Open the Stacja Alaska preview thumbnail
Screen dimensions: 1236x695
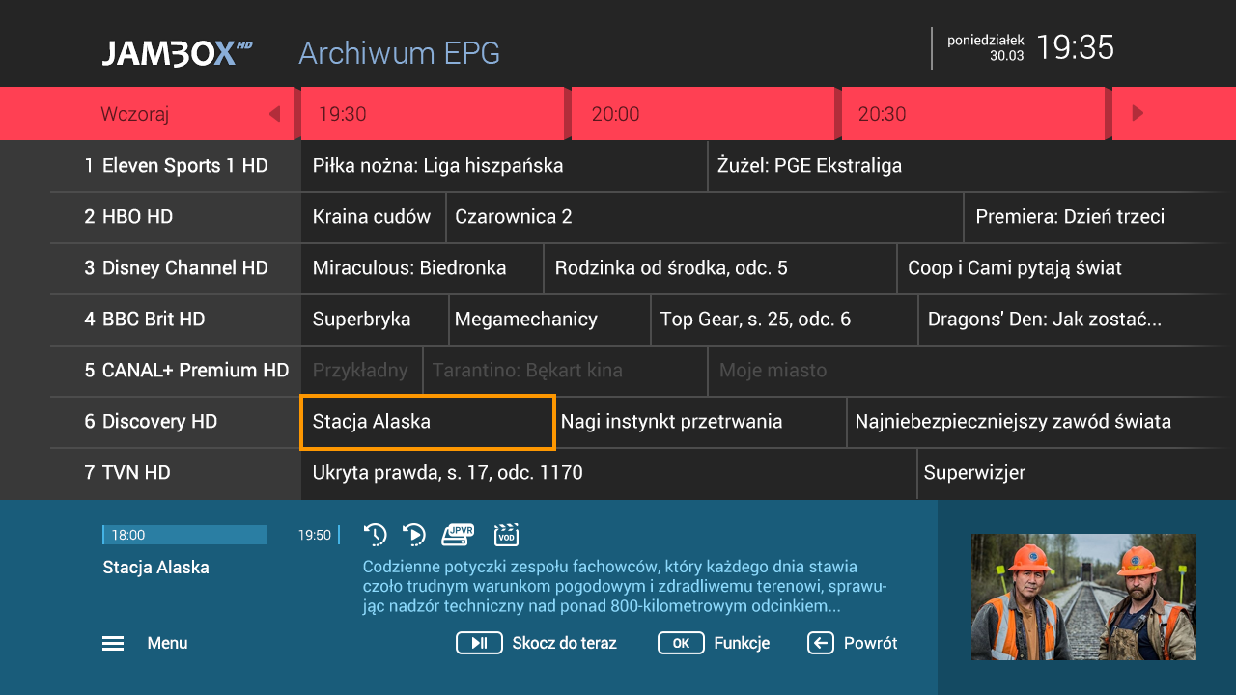click(x=1083, y=597)
